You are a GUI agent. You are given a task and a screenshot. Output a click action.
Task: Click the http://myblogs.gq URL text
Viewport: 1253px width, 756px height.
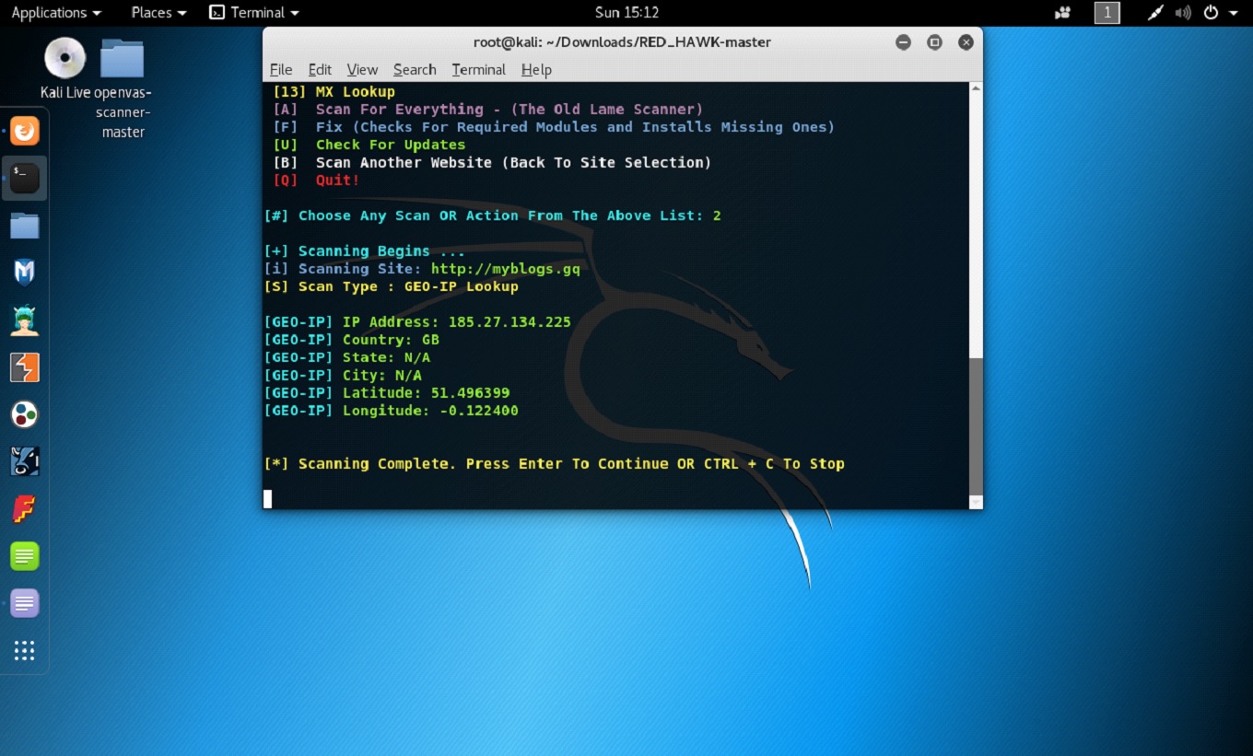[x=506, y=269]
